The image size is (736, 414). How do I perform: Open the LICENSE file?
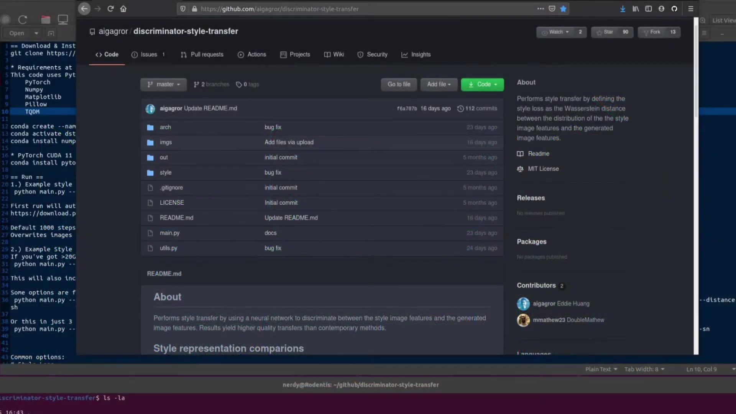pyautogui.click(x=172, y=203)
